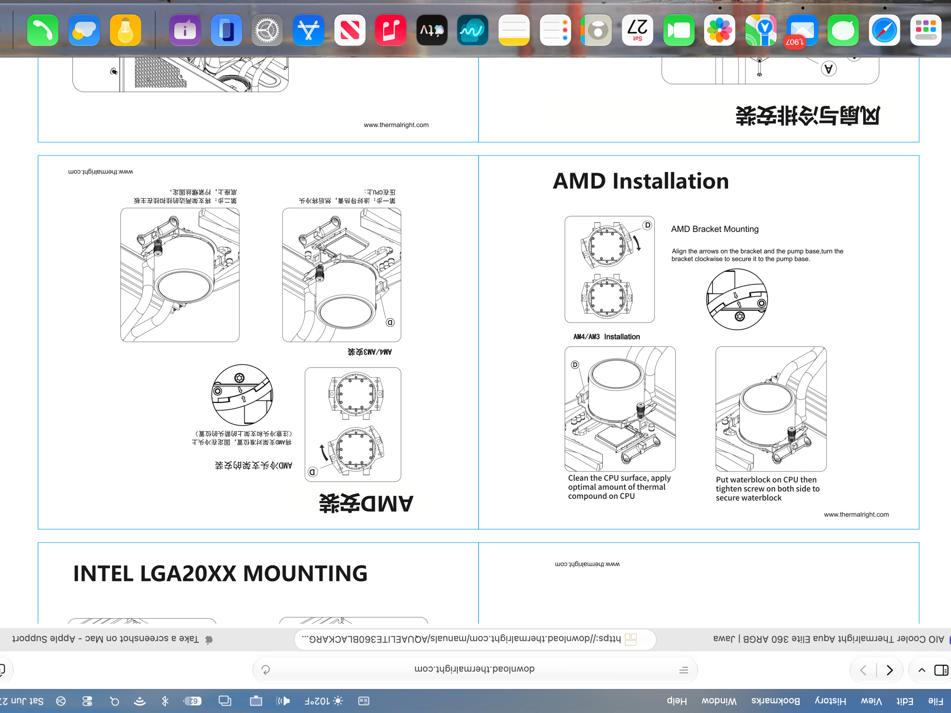Switch to Take a screenshot on Mac tab
Image resolution: width=951 pixels, height=713 pixels.
[111, 639]
